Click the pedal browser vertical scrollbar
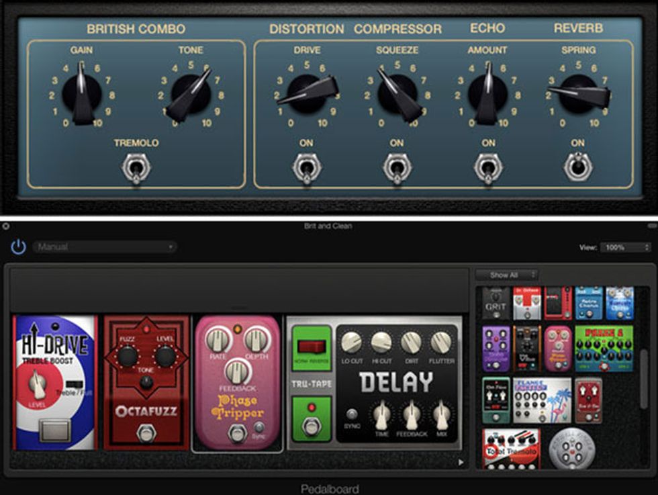This screenshot has width=658, height=495. click(644, 379)
